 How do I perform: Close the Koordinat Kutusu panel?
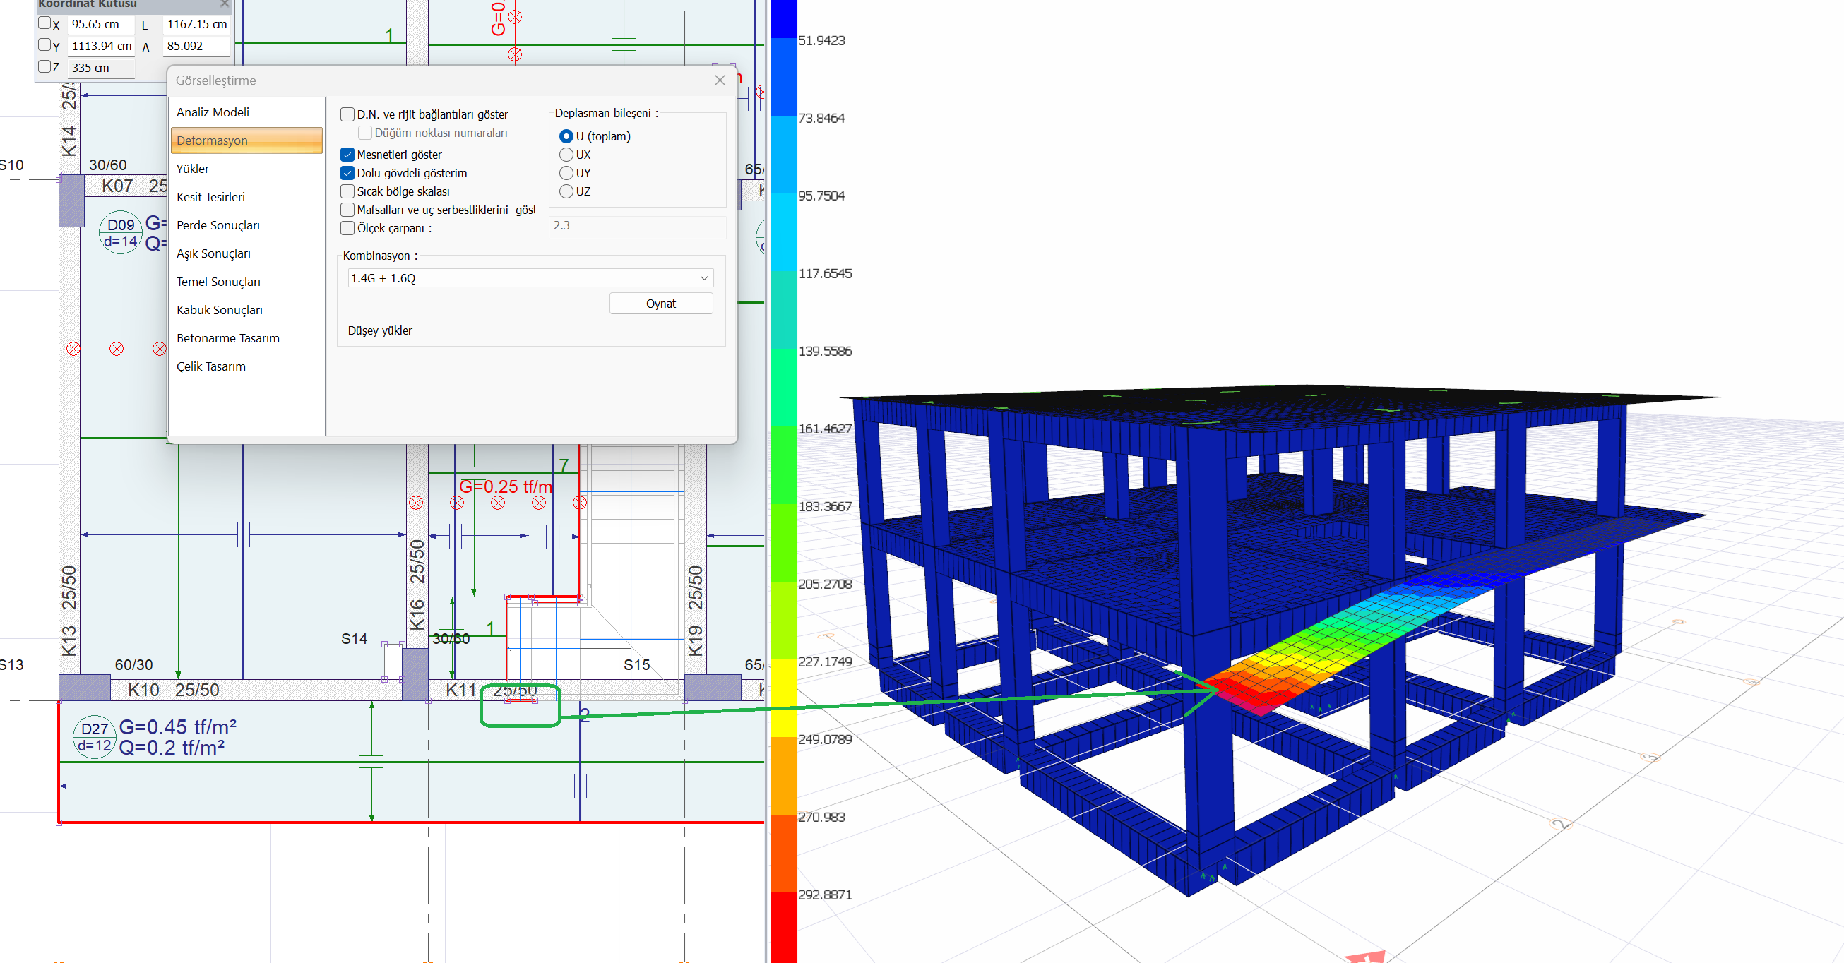point(225,4)
